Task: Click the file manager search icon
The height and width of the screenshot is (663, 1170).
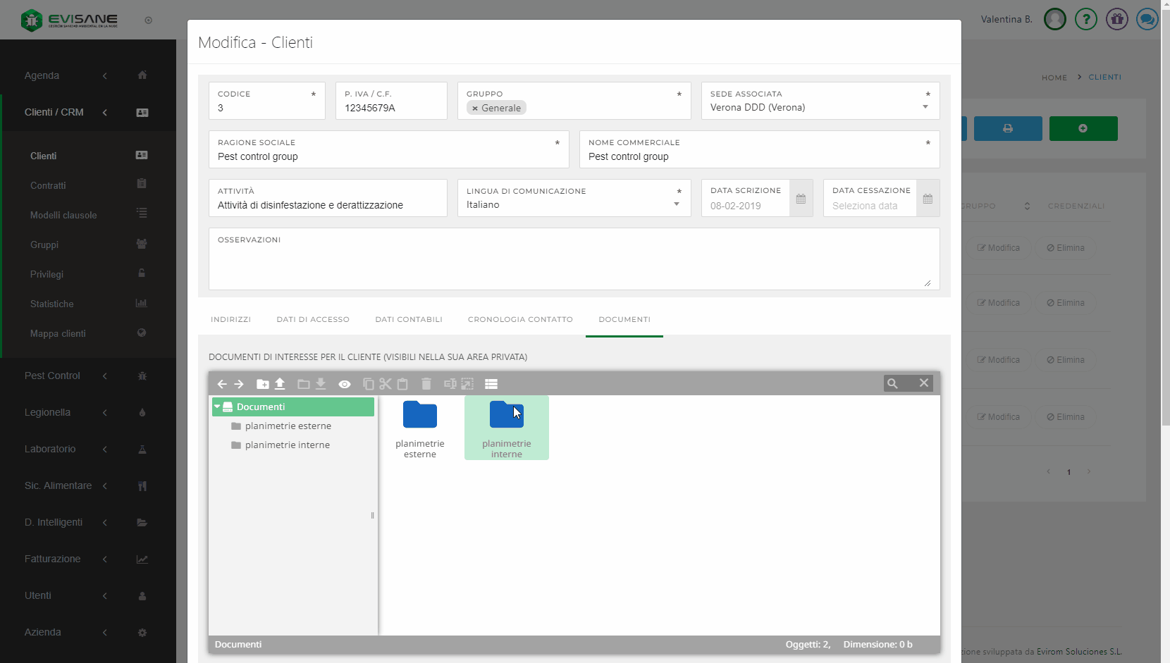Action: tap(892, 383)
